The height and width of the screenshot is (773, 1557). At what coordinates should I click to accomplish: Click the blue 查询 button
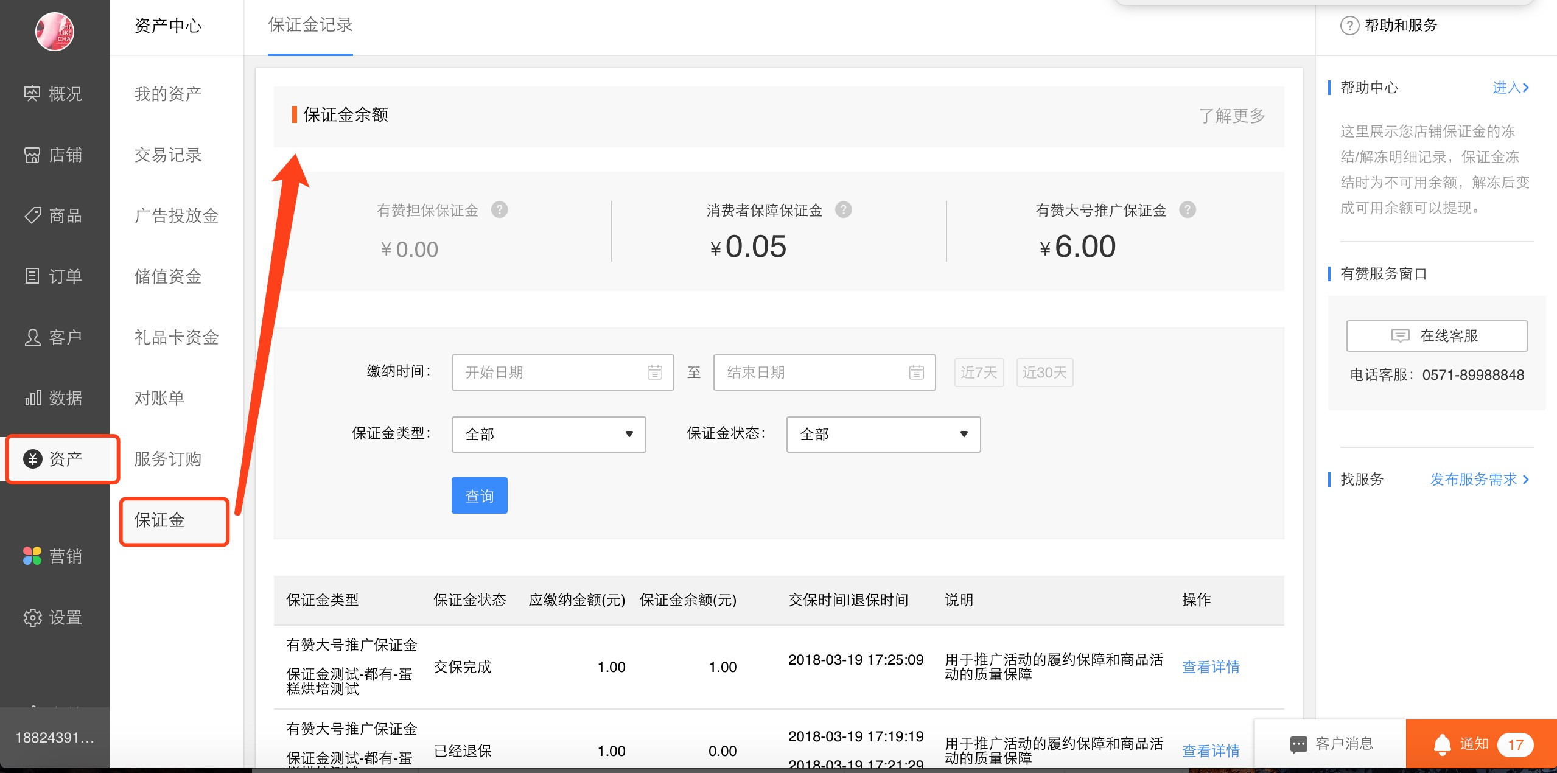[x=480, y=495]
